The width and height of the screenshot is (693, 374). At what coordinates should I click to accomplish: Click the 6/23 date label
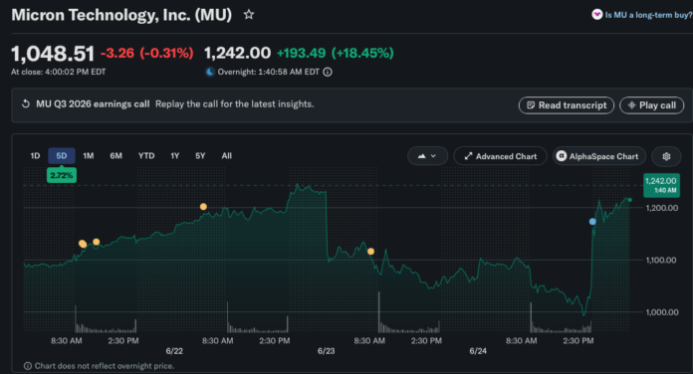[x=327, y=351]
